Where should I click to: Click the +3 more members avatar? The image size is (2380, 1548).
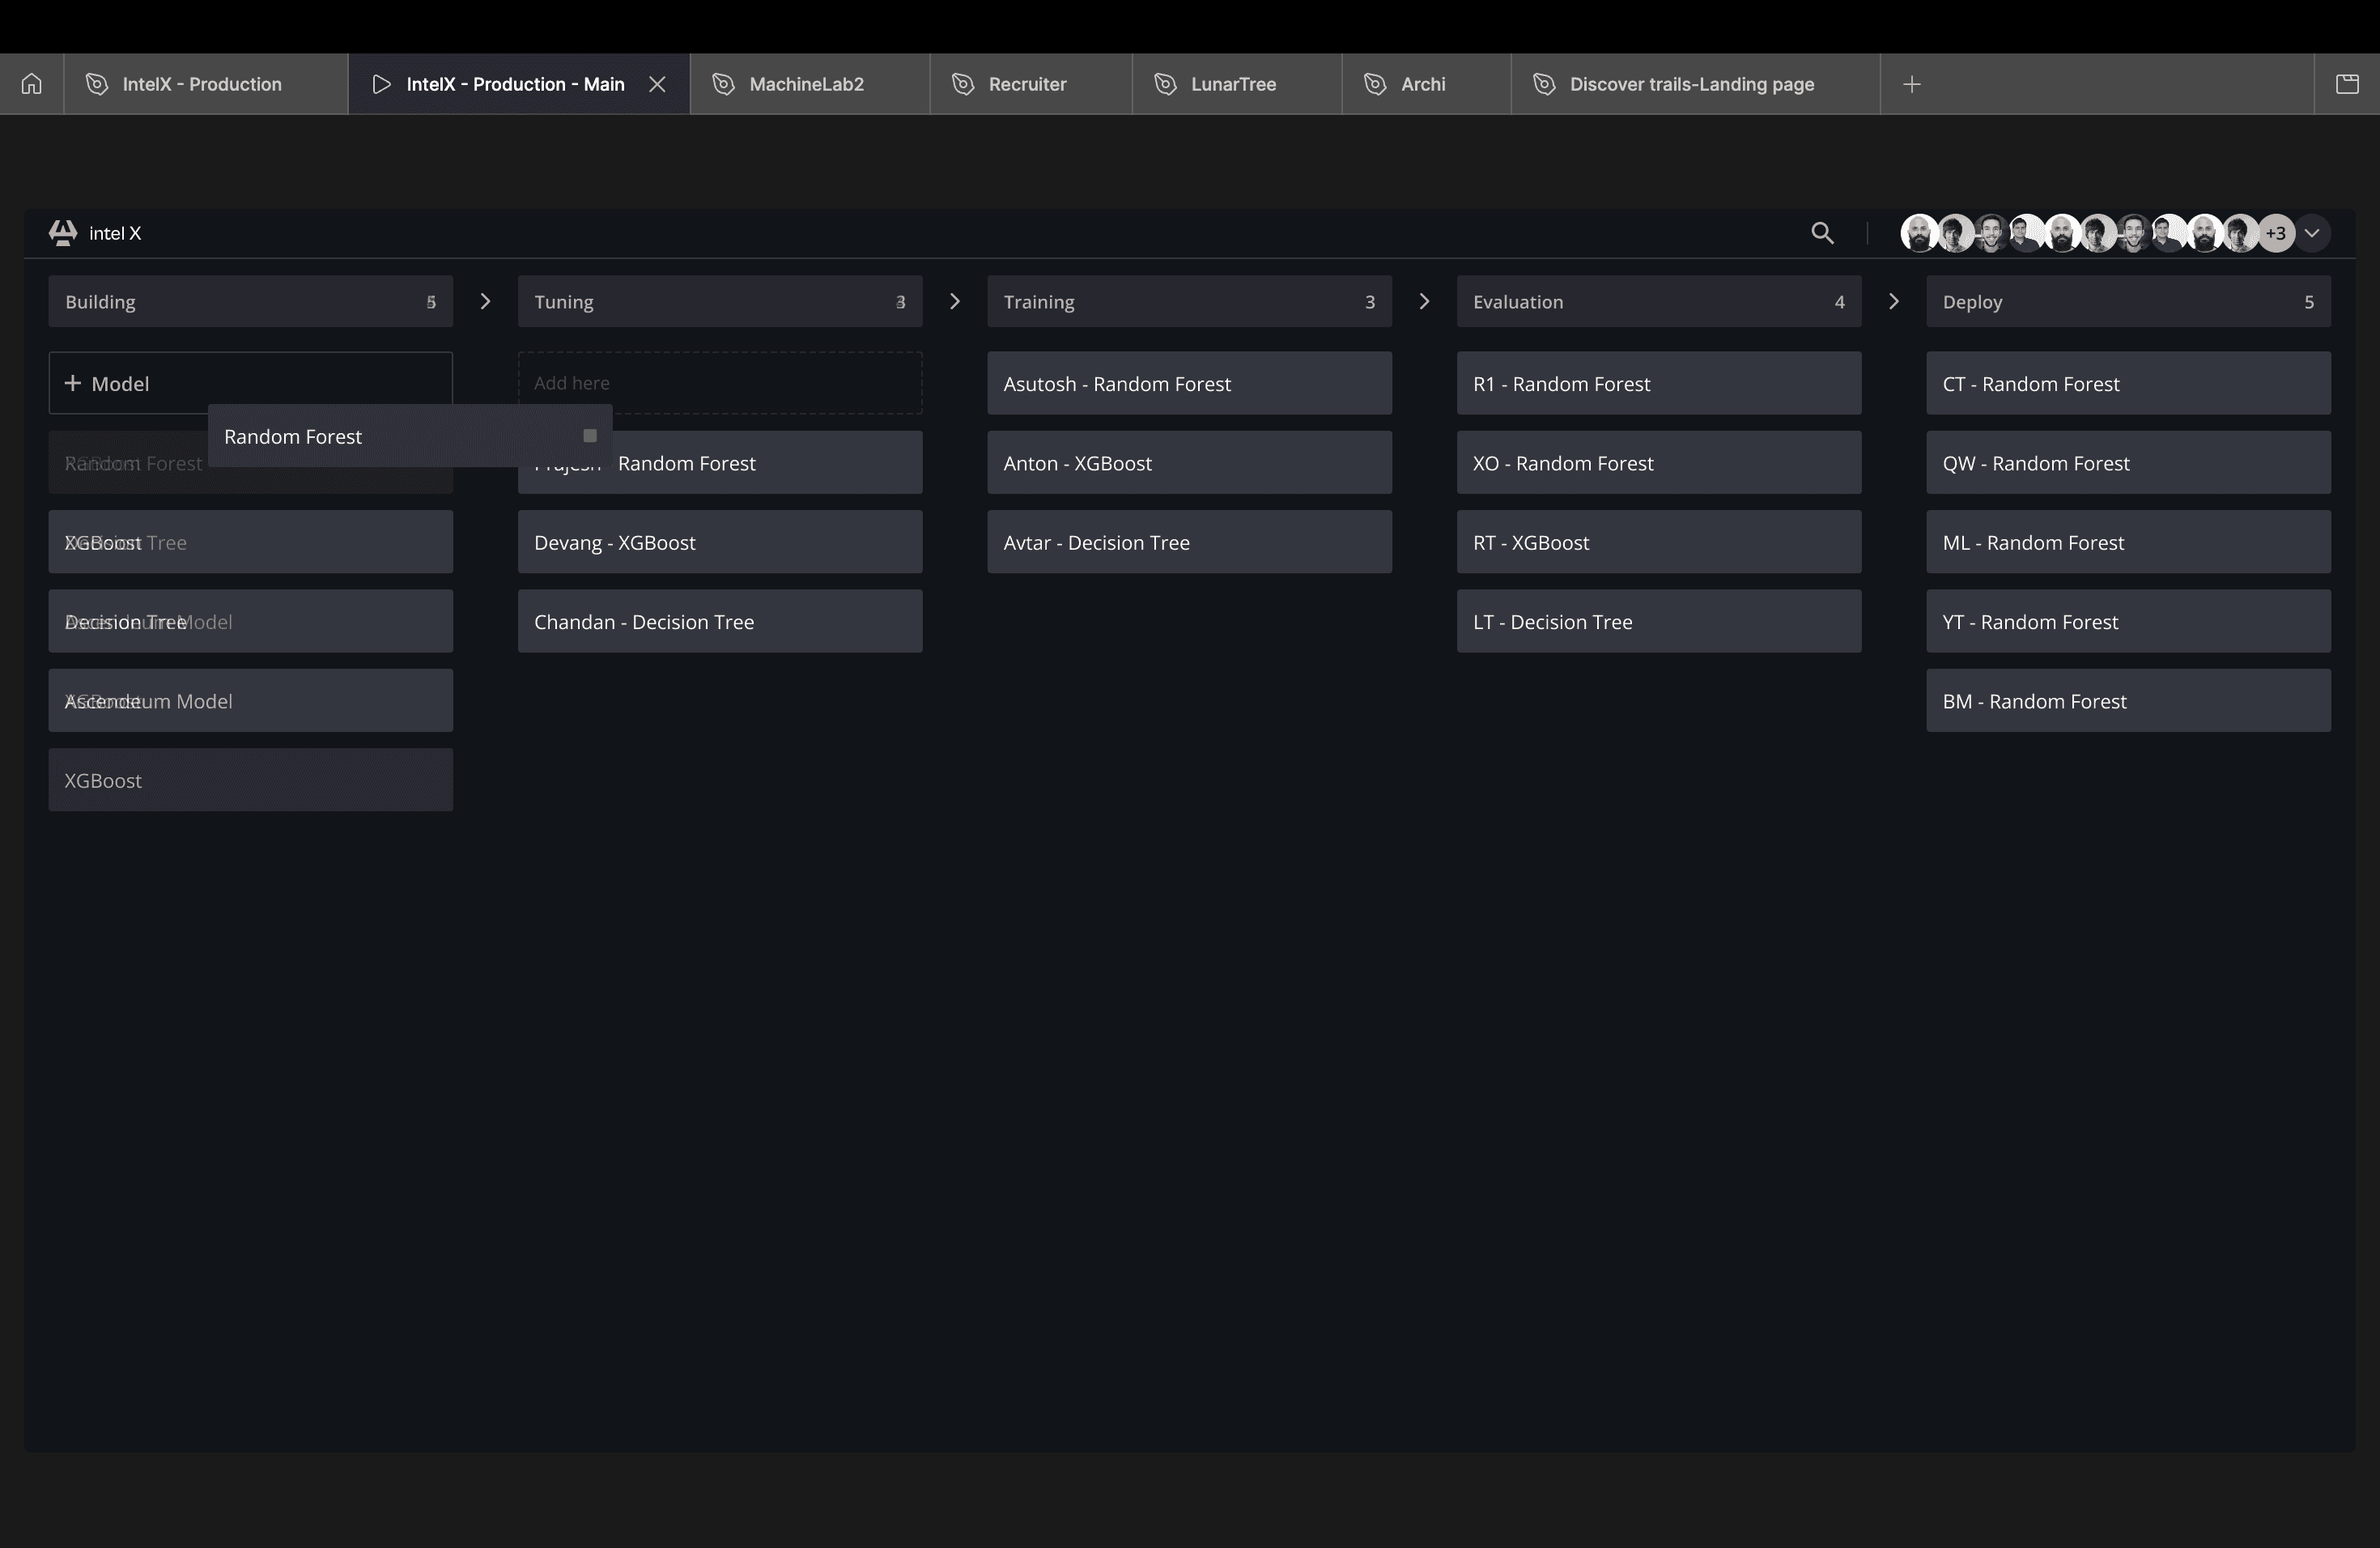(2276, 233)
